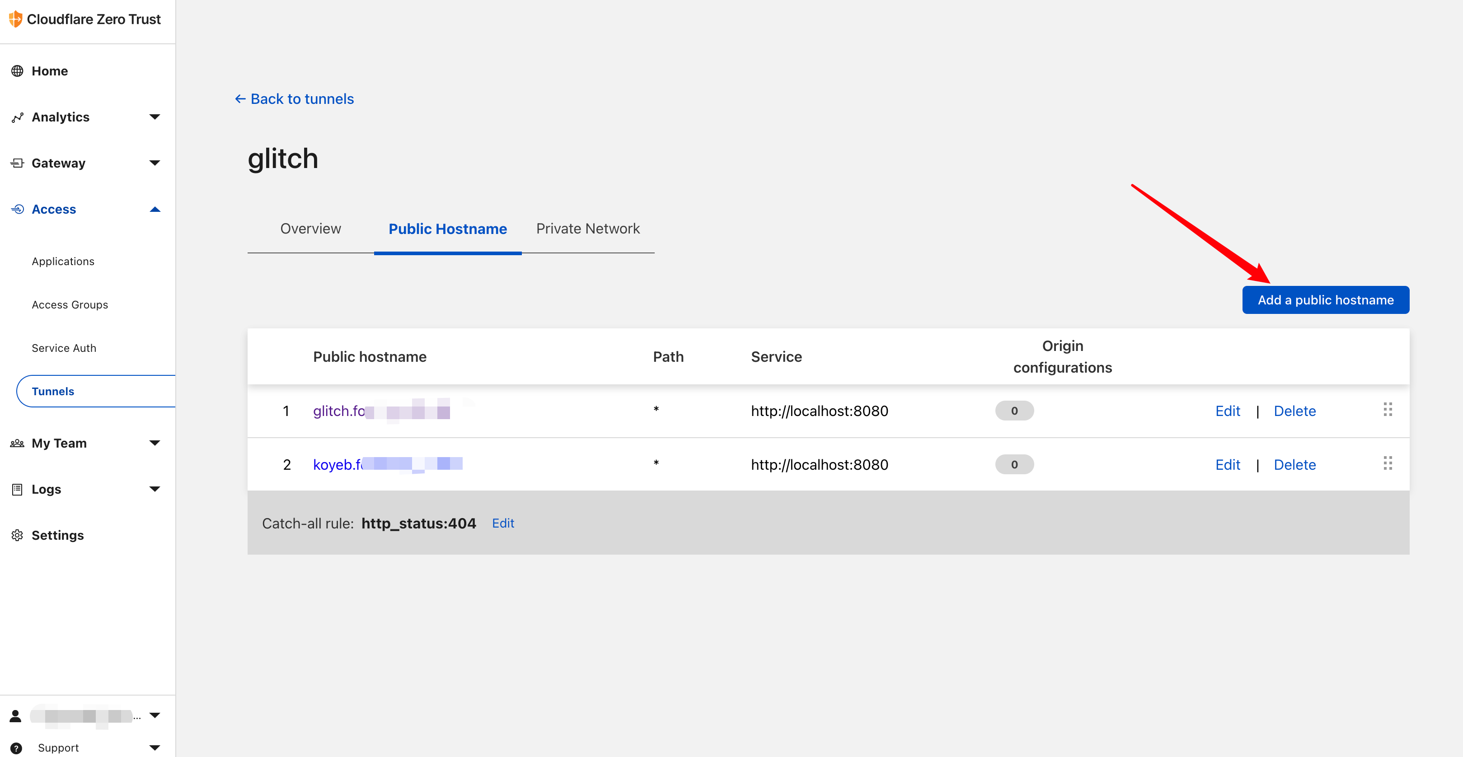1463x757 pixels.
Task: Expand the My Team menu arrow
Action: coord(155,443)
